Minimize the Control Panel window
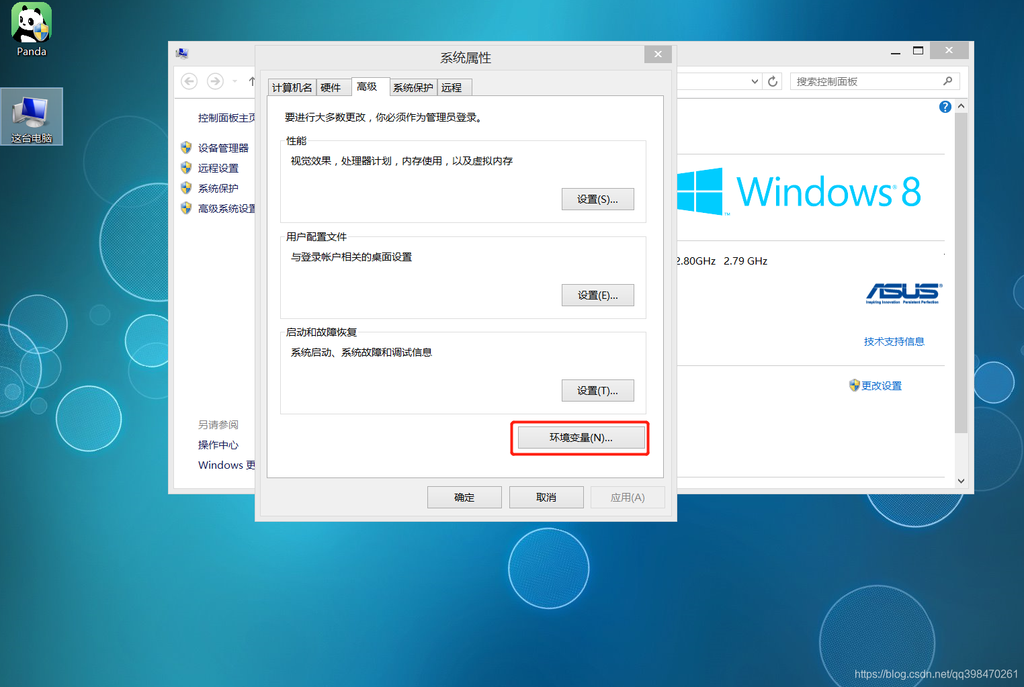Screen dimensions: 1024x687 (x=895, y=51)
